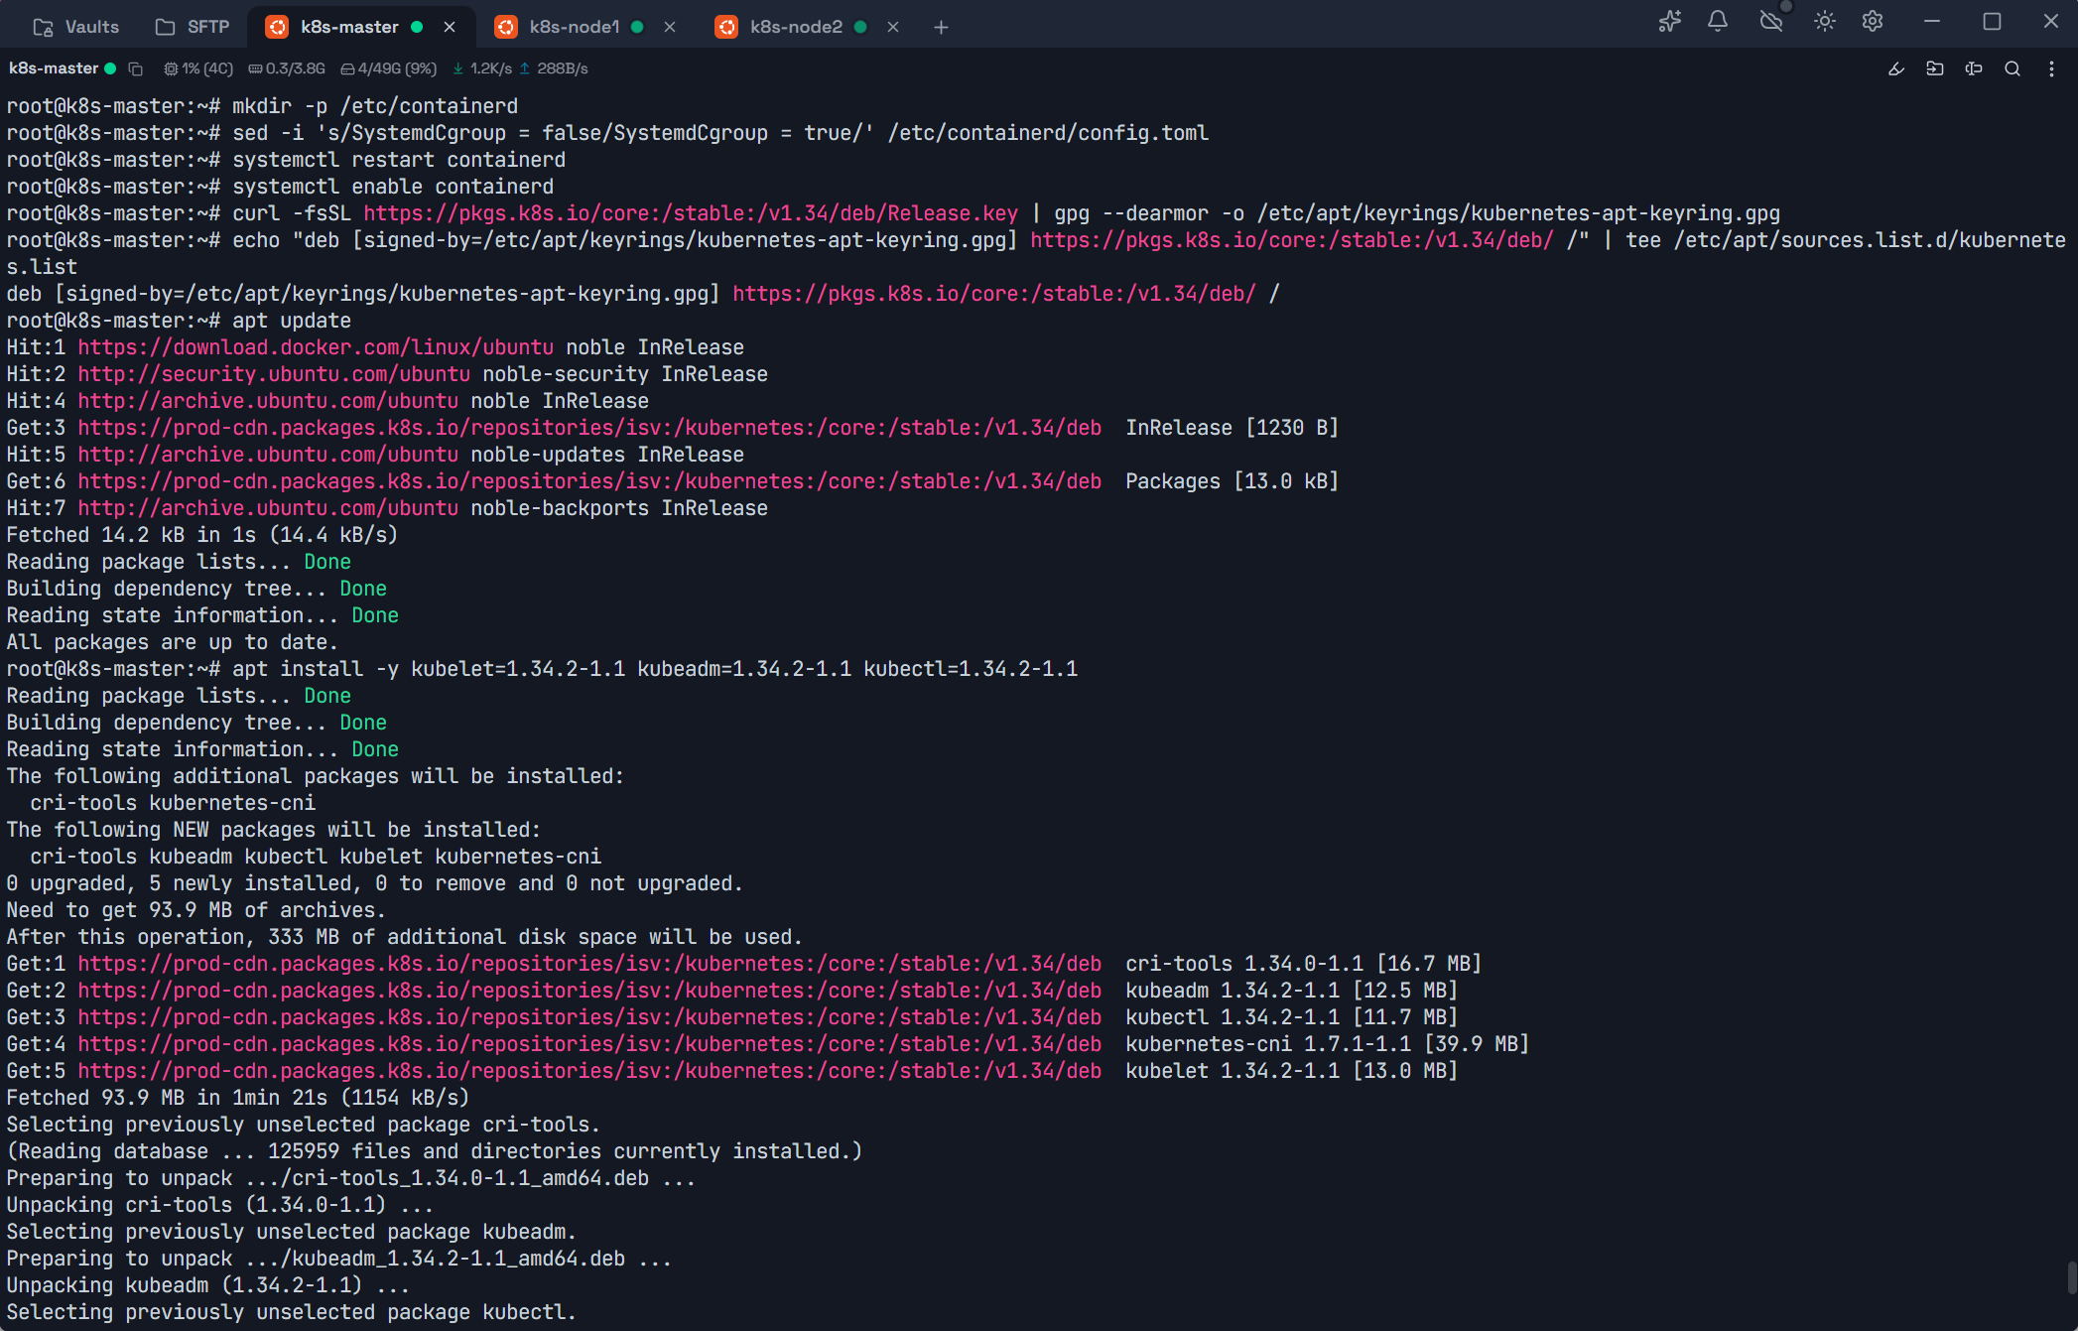The height and width of the screenshot is (1331, 2078).
Task: Click the 'systemctl restart containerd' command
Action: [x=399, y=160]
